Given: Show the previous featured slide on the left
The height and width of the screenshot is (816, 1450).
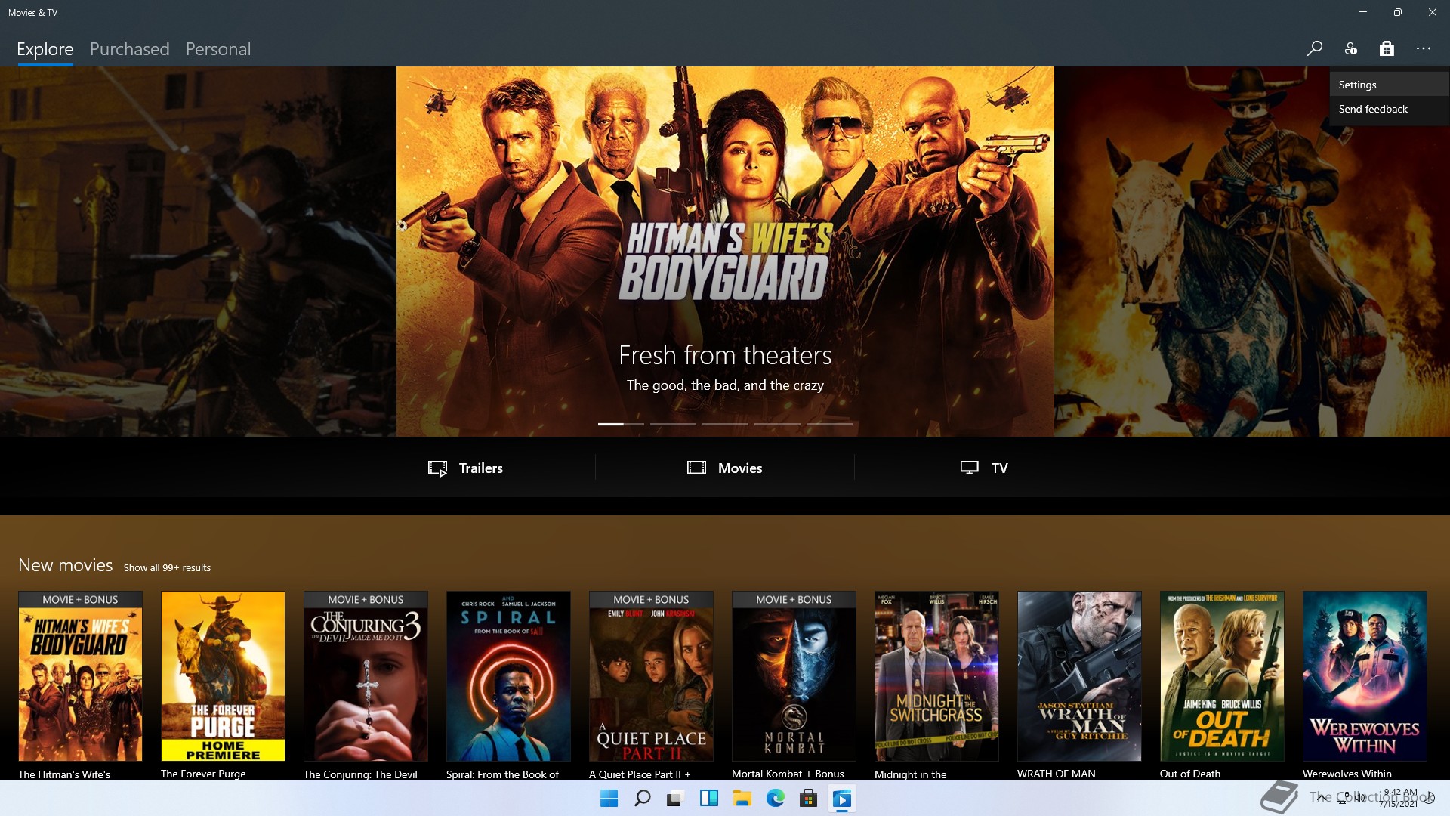Looking at the screenshot, I should pos(198,251).
